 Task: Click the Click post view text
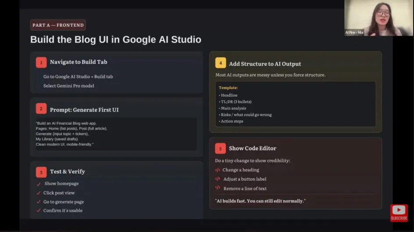coord(59,193)
